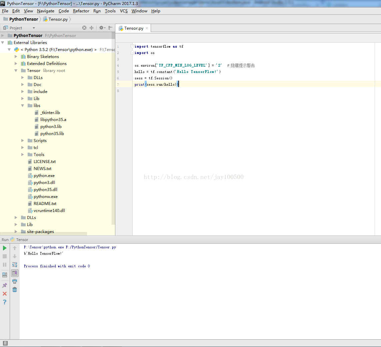Select LICENSE.txt in the tree
Viewport: 381px width, 347px height.
click(x=45, y=162)
